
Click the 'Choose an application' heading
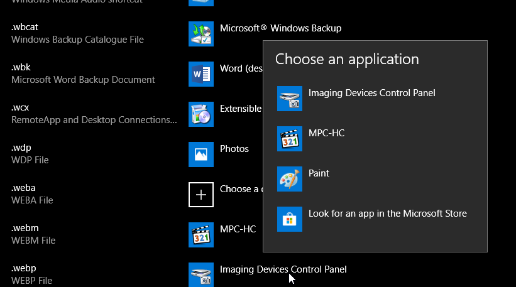point(347,60)
